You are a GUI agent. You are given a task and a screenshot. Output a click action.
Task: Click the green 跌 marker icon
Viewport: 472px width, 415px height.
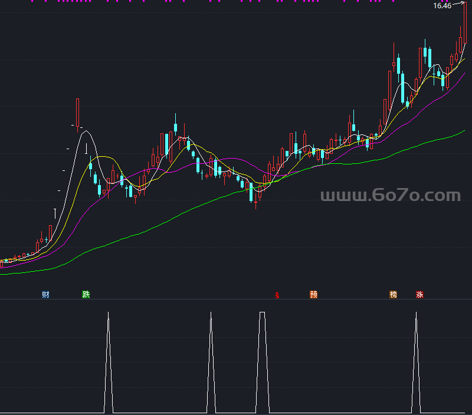pyautogui.click(x=86, y=294)
